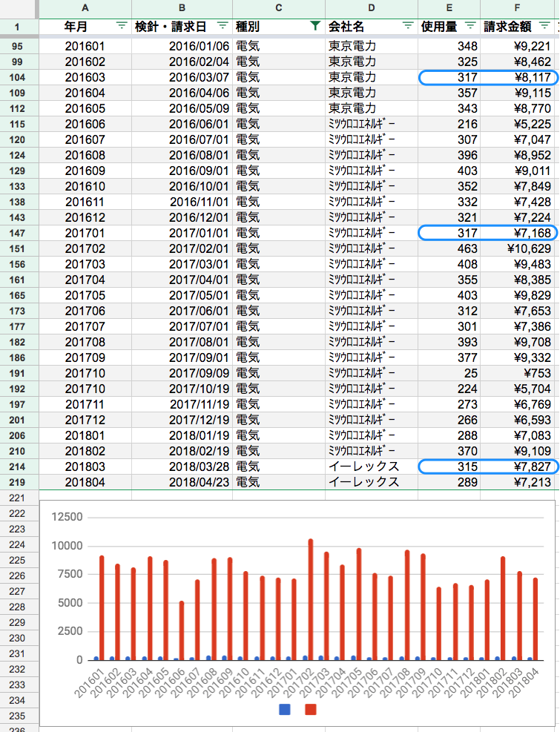Image resolution: width=560 pixels, height=732 pixels.
Task: Click chart x-axis label 201601
Action: coord(89,682)
